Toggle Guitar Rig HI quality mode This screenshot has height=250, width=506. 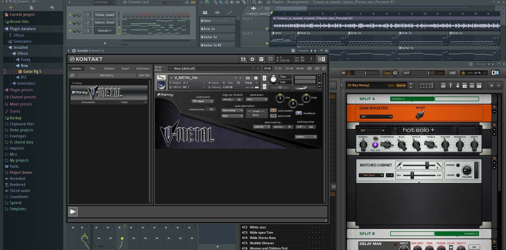coord(485,73)
